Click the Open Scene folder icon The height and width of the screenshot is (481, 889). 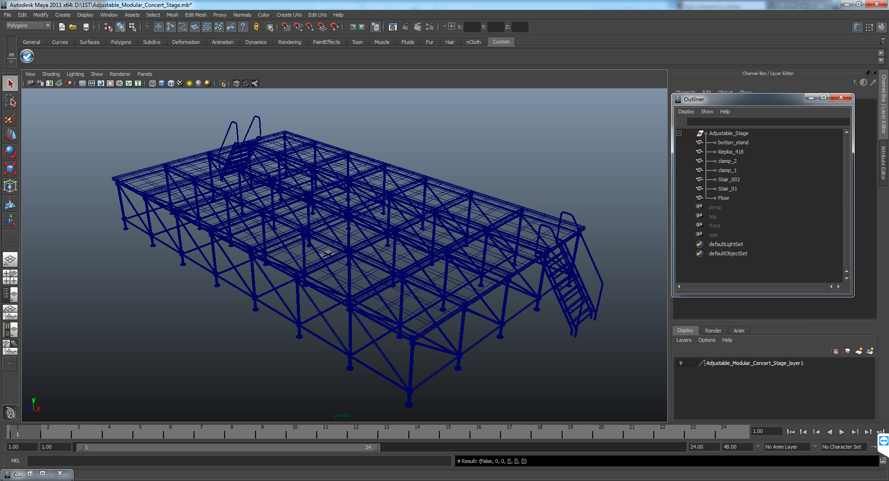(x=73, y=27)
